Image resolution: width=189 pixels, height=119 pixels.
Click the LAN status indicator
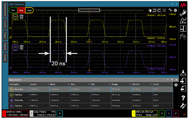point(184,115)
